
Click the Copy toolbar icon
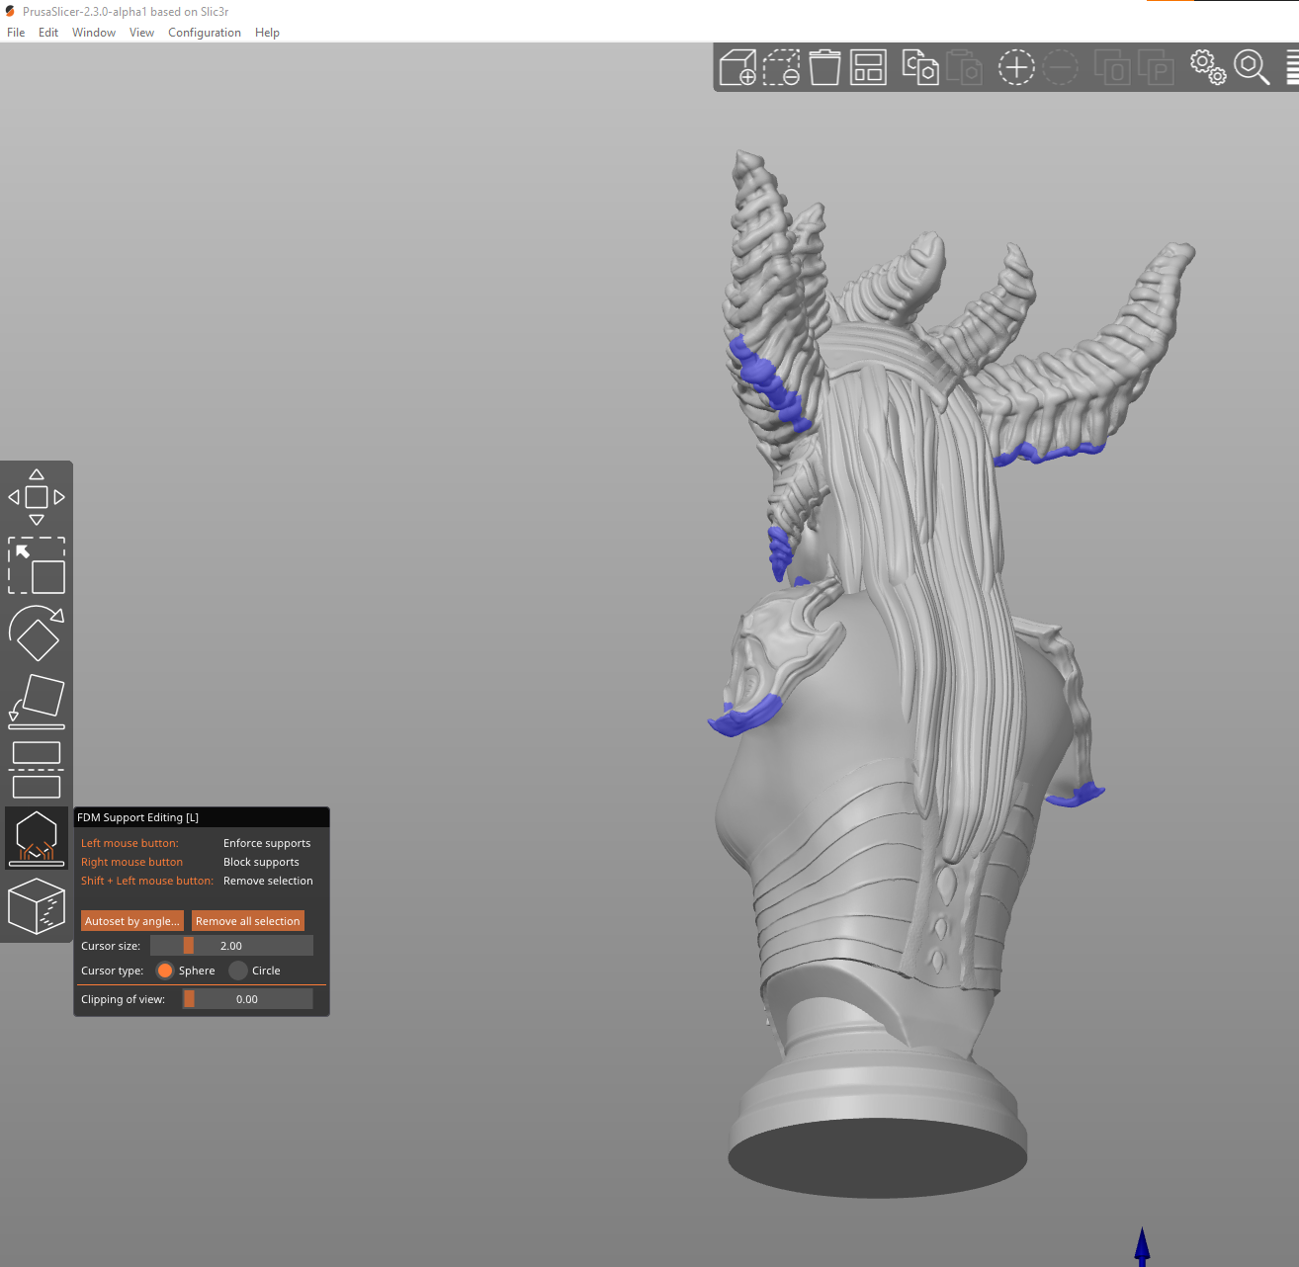(x=920, y=67)
